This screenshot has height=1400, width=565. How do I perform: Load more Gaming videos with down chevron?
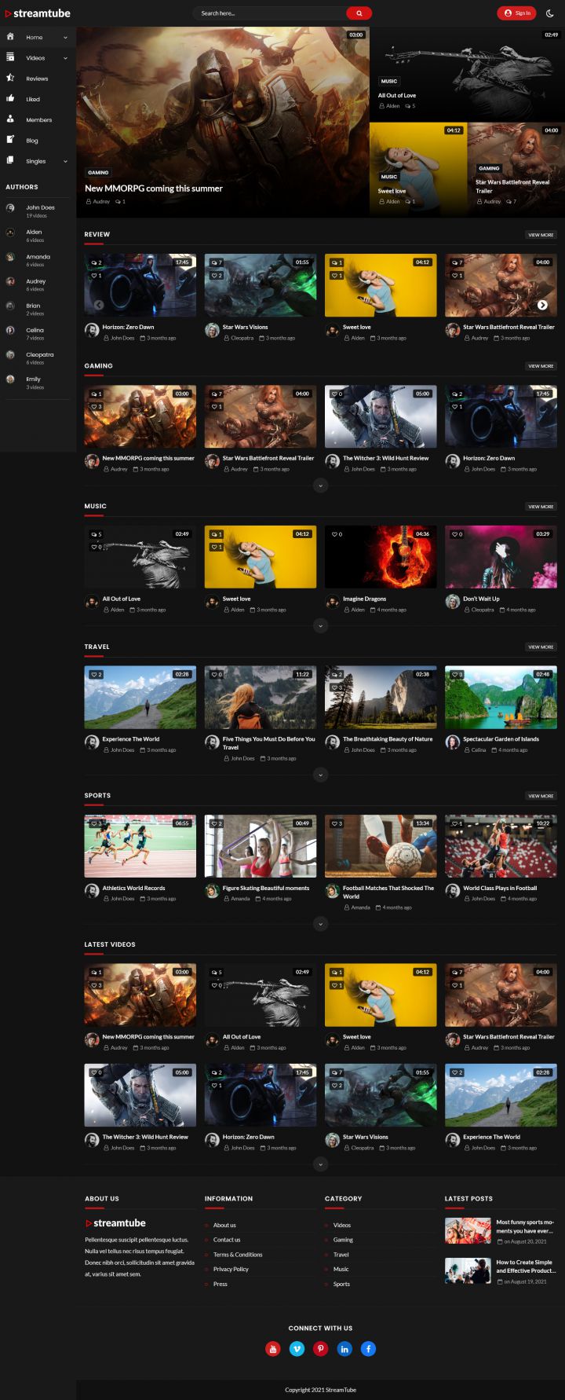click(320, 486)
